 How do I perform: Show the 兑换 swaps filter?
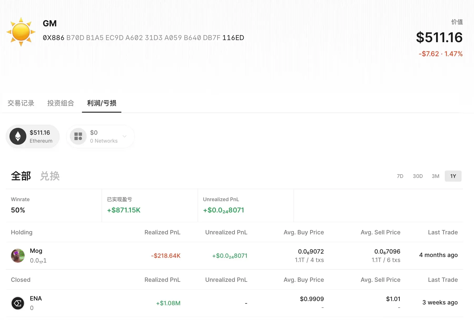click(50, 176)
